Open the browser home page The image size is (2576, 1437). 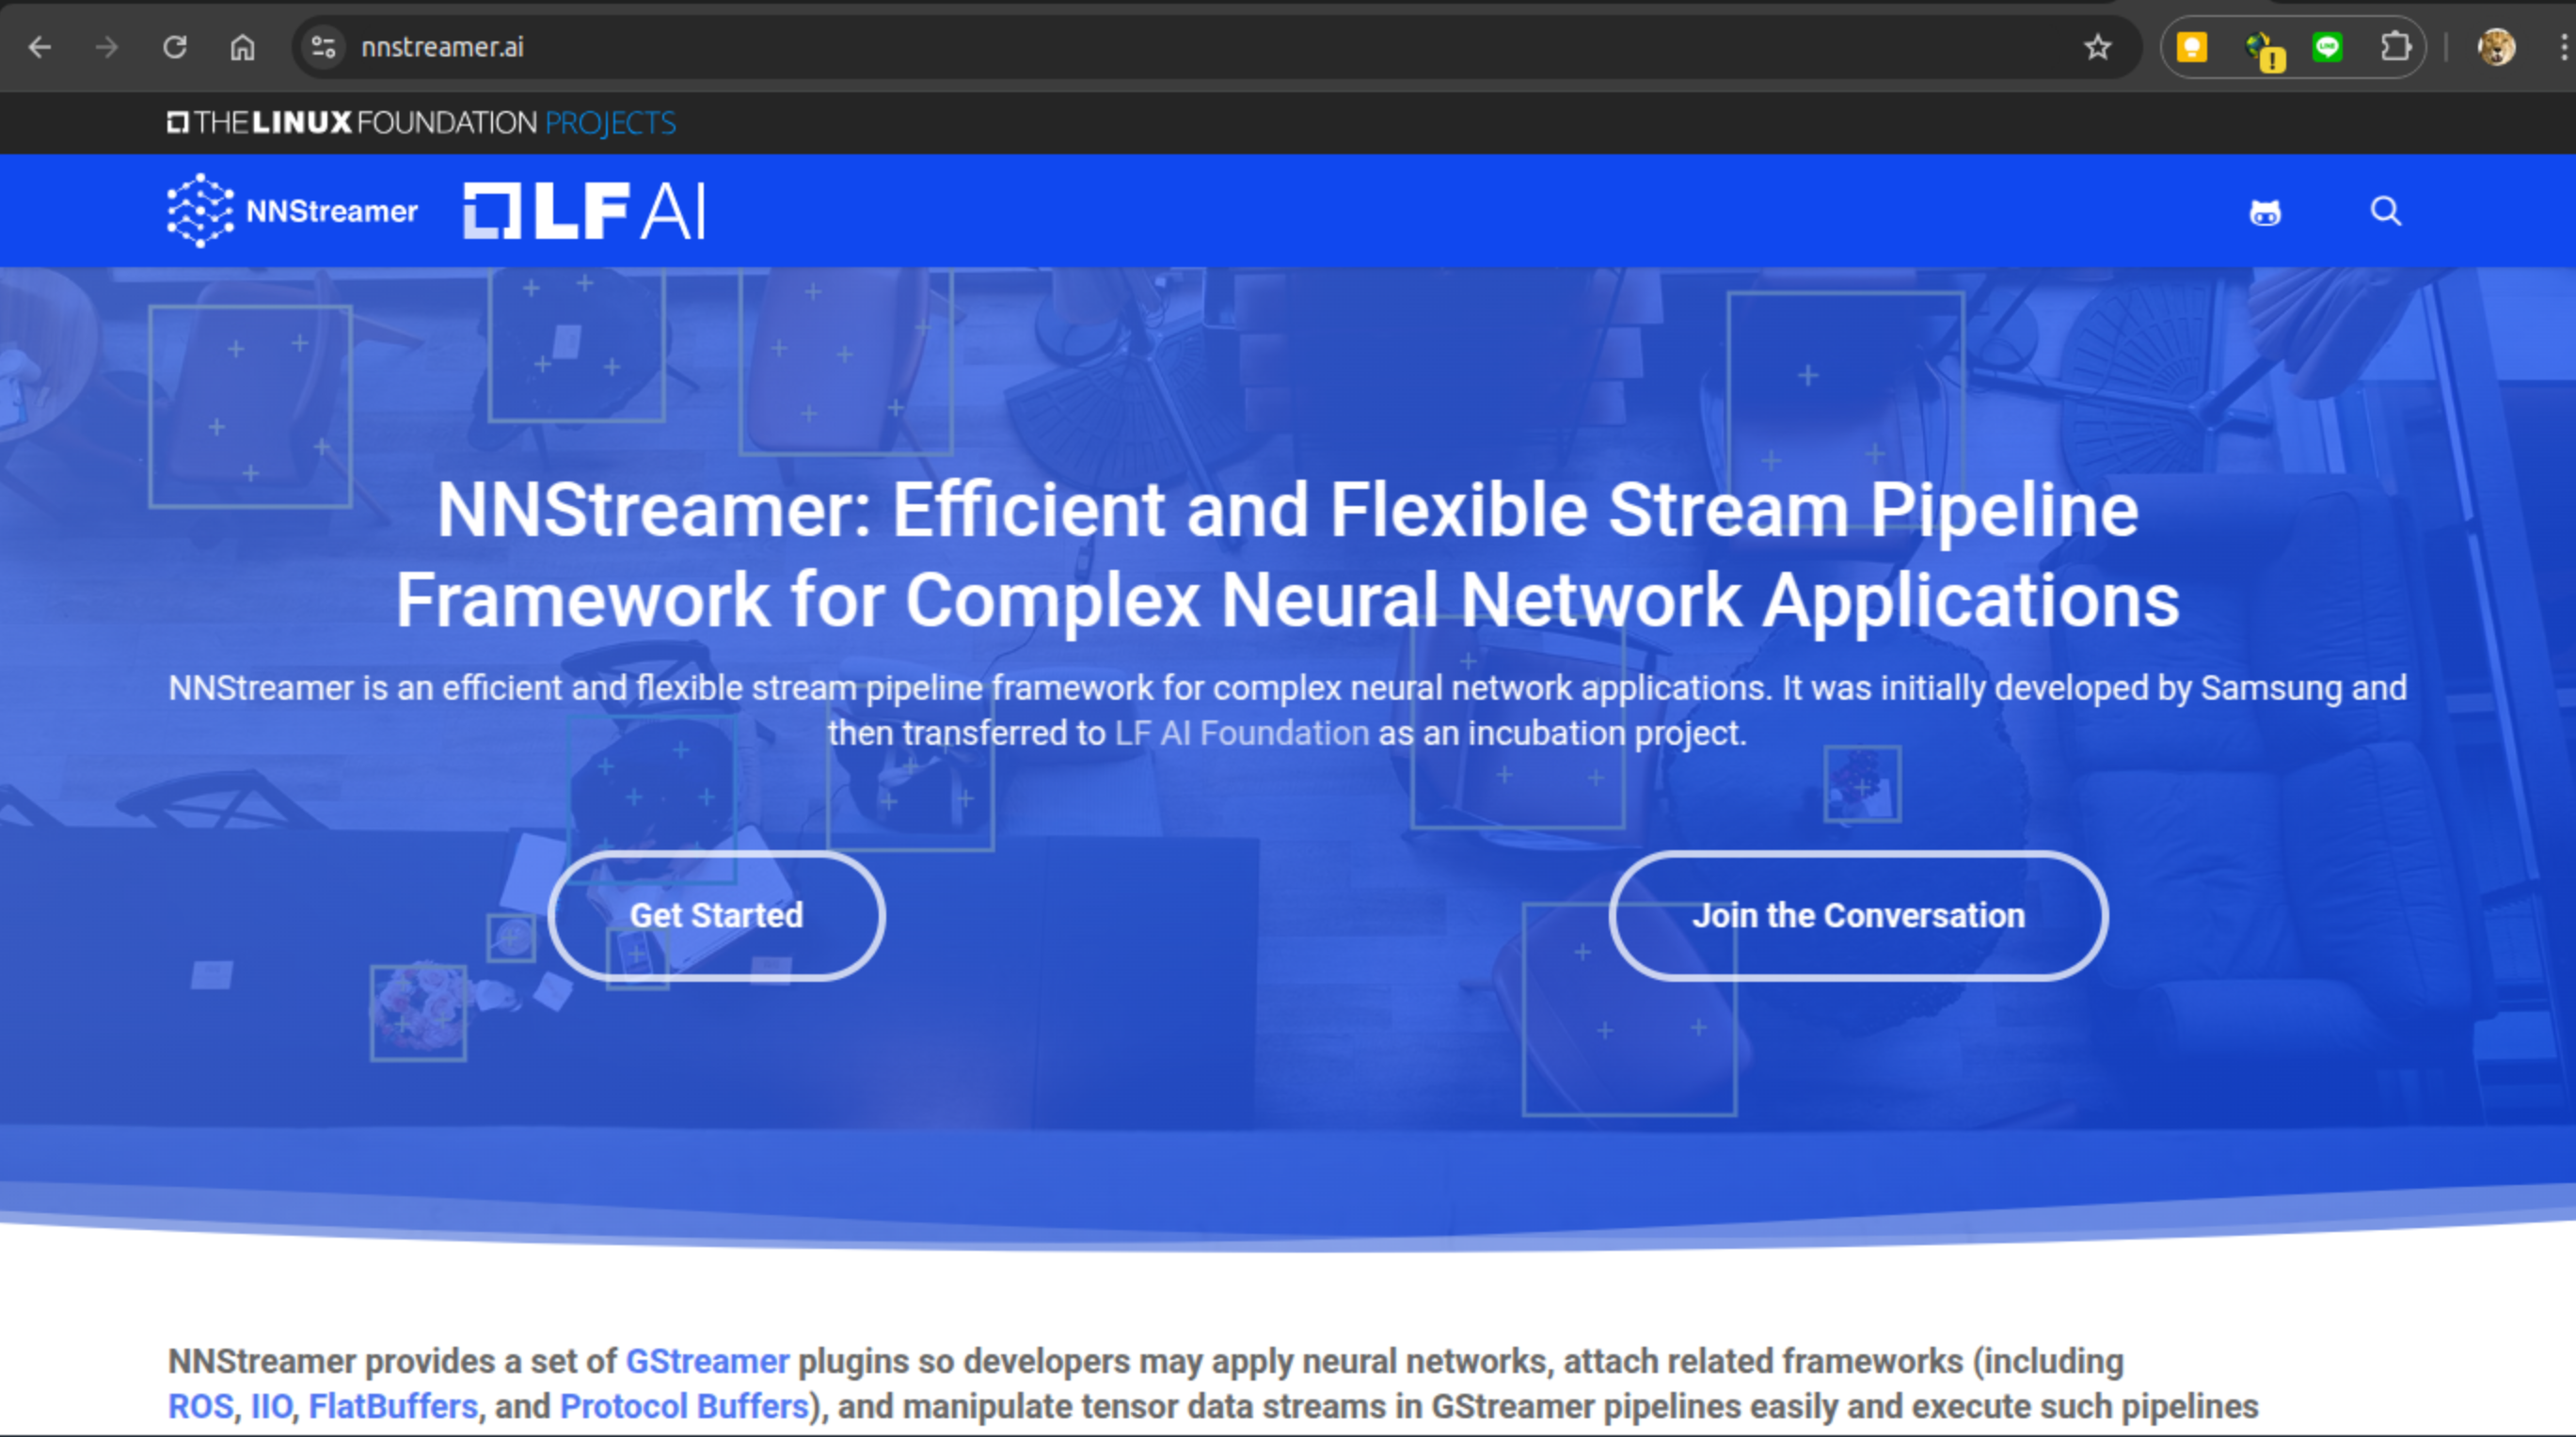pyautogui.click(x=243, y=47)
